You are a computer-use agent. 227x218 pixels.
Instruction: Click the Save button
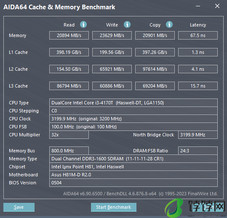(19, 207)
